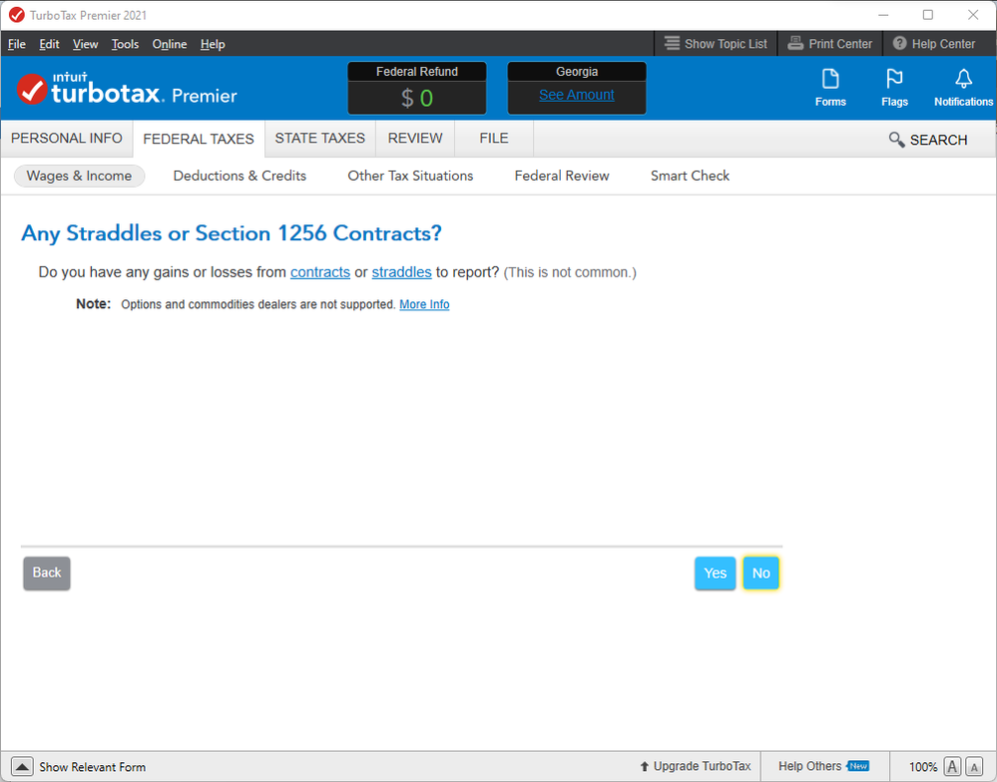Image resolution: width=997 pixels, height=782 pixels.
Task: Switch to Review tab
Action: coord(415,139)
